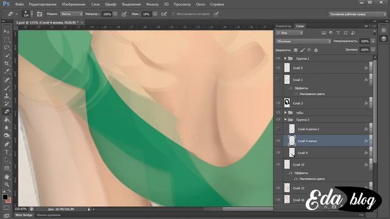
Task: Hide the selected Слой 4 копия layer
Action: (x=278, y=141)
